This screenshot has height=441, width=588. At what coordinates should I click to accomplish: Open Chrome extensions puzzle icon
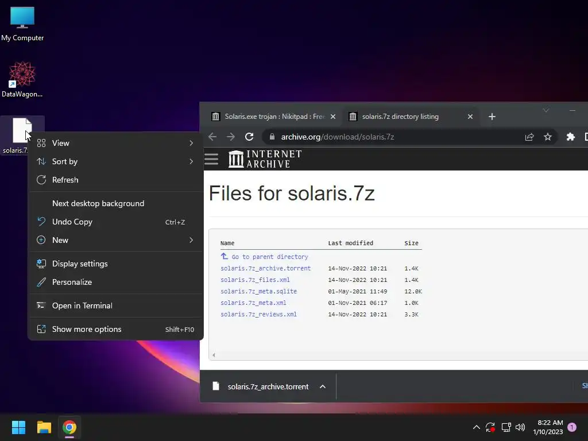click(x=571, y=137)
